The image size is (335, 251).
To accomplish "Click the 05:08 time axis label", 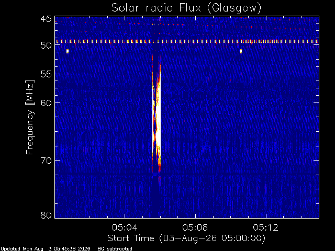I will (x=195, y=227).
